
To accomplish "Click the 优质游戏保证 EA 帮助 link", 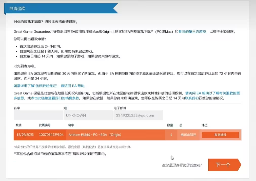I will pos(50,86).
